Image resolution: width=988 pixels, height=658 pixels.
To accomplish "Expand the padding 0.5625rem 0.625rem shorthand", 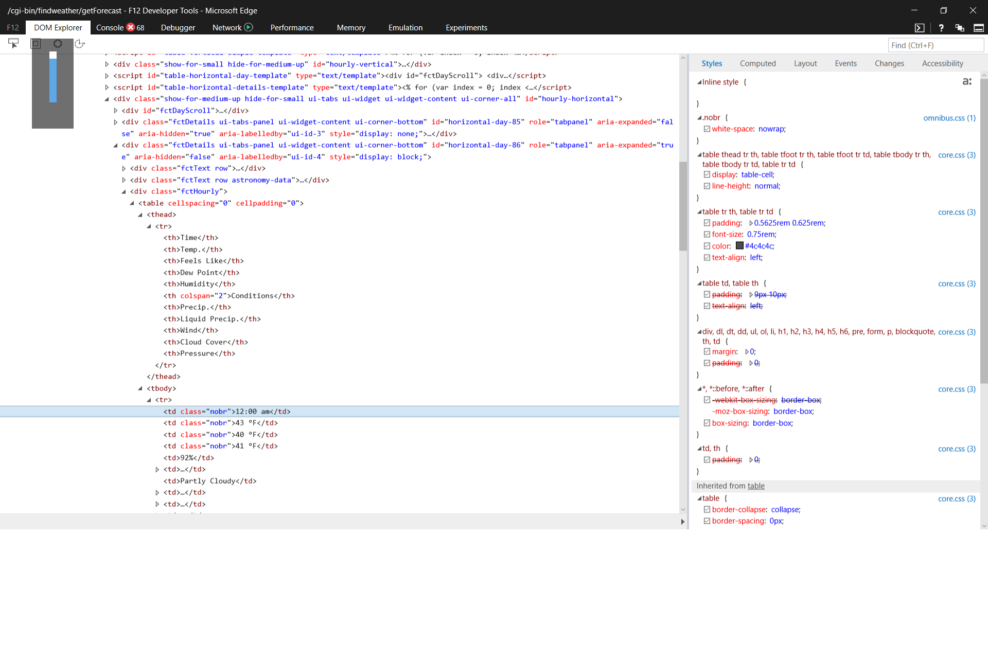I will point(751,223).
